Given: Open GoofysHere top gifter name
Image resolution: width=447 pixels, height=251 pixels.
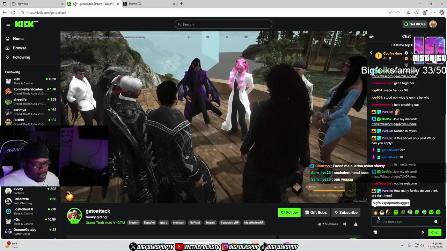Looking at the screenshot, I should (393, 53).
